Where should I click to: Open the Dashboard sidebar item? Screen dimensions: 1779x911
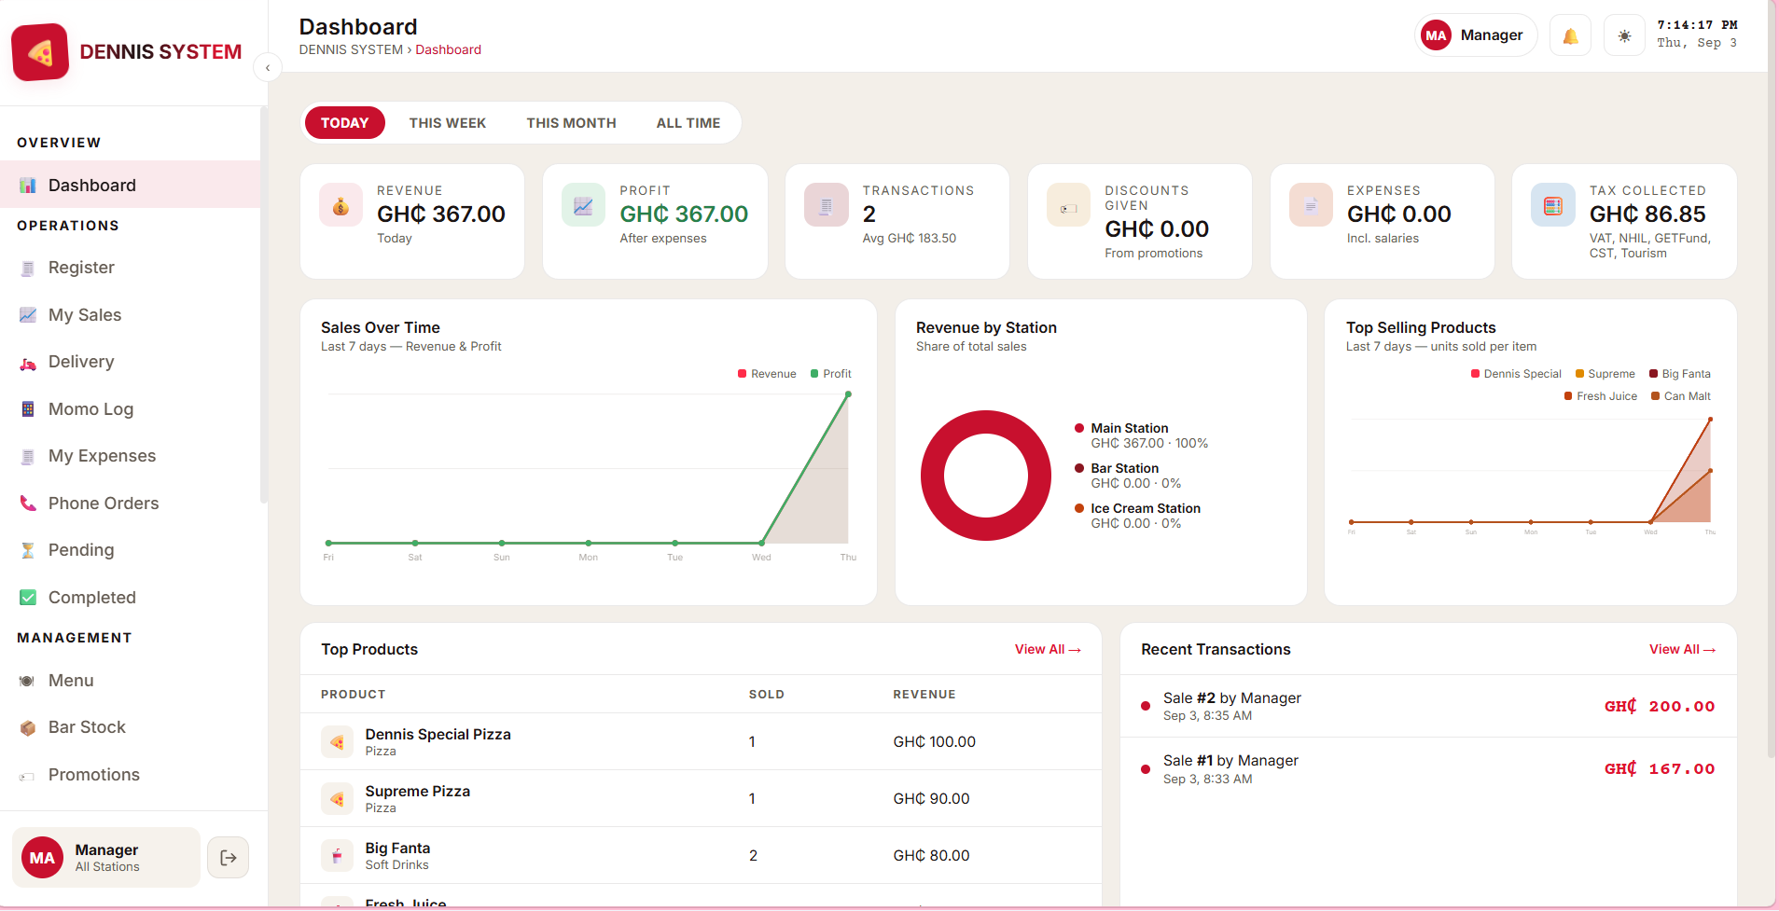coord(130,185)
